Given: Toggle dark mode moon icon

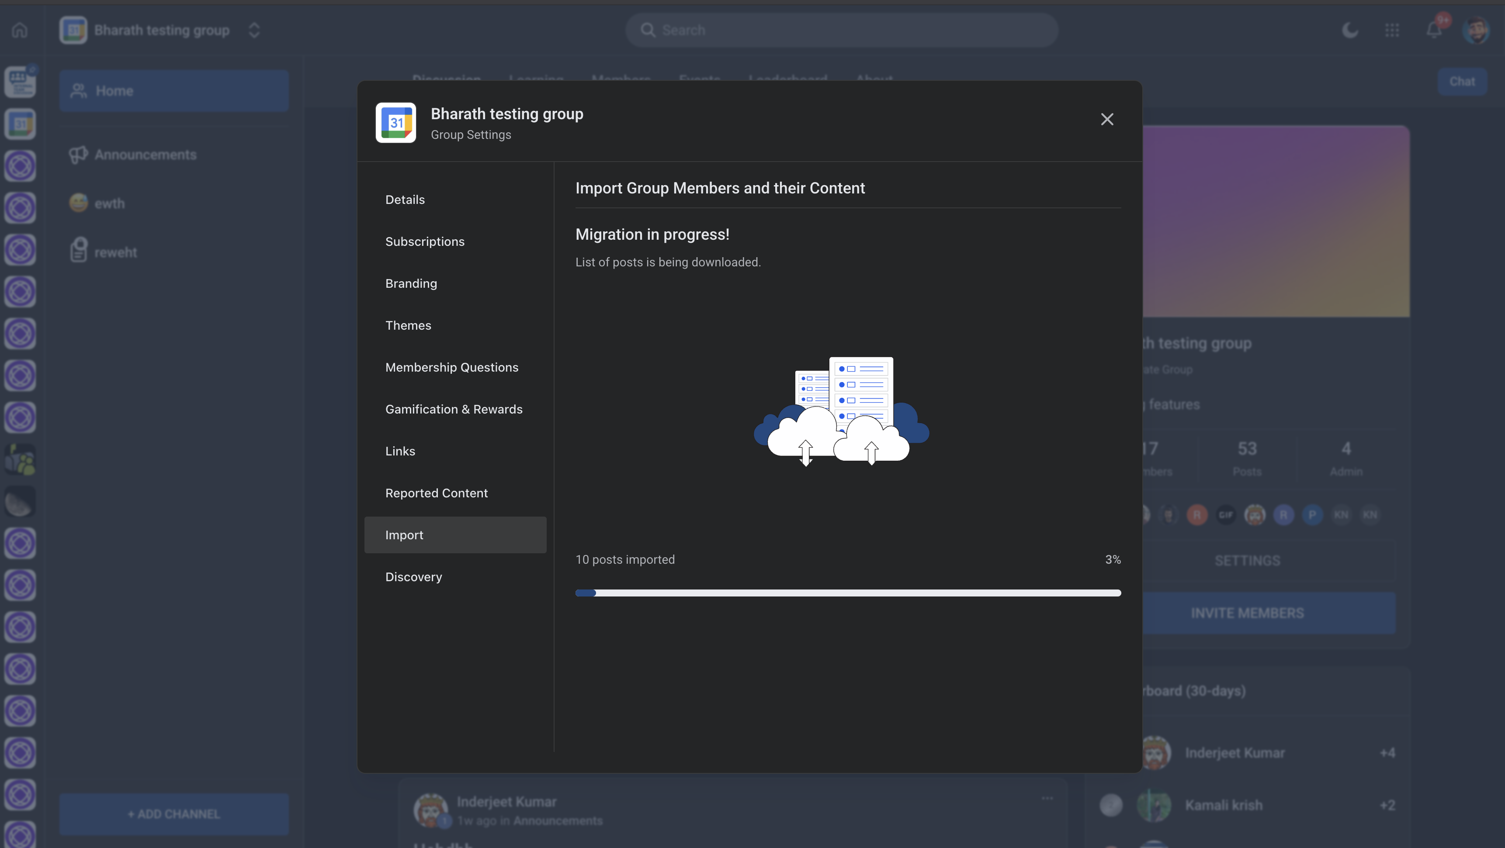Looking at the screenshot, I should click(1349, 30).
